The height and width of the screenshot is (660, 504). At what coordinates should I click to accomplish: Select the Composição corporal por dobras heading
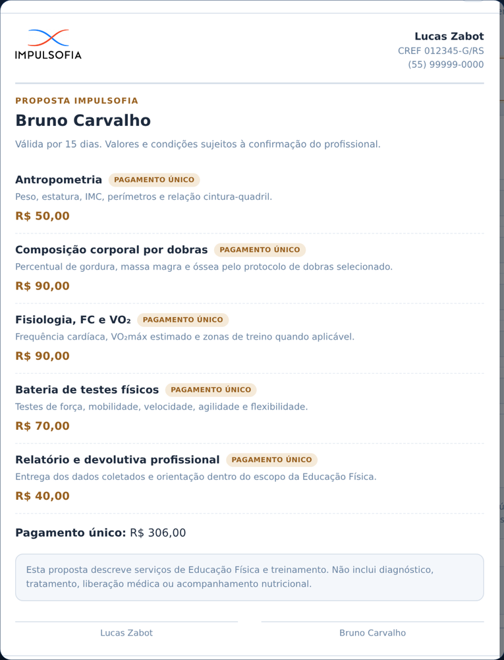(111, 250)
